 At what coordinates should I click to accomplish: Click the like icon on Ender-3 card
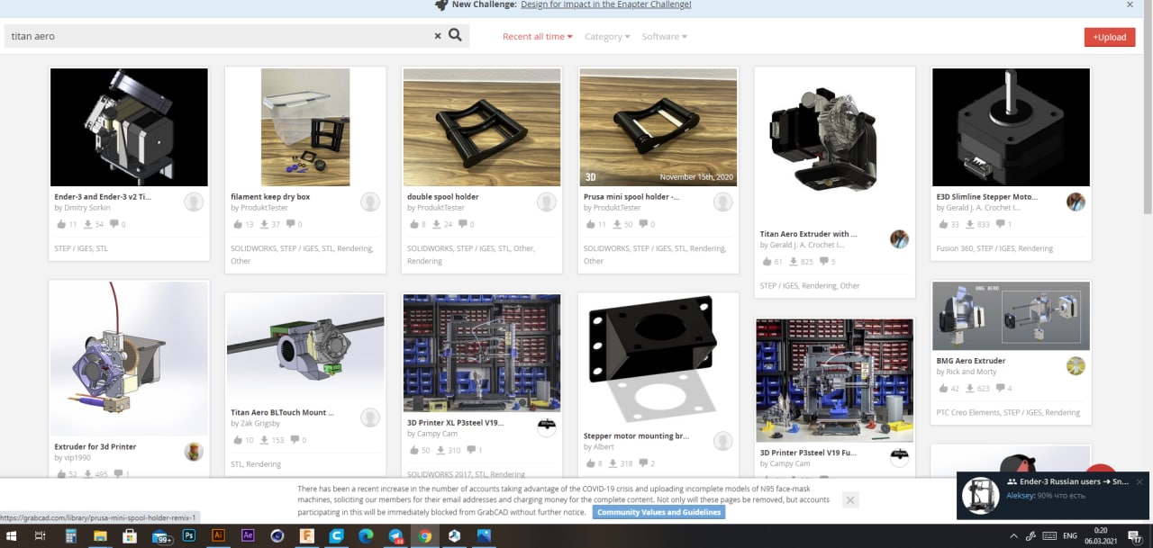tap(60, 224)
